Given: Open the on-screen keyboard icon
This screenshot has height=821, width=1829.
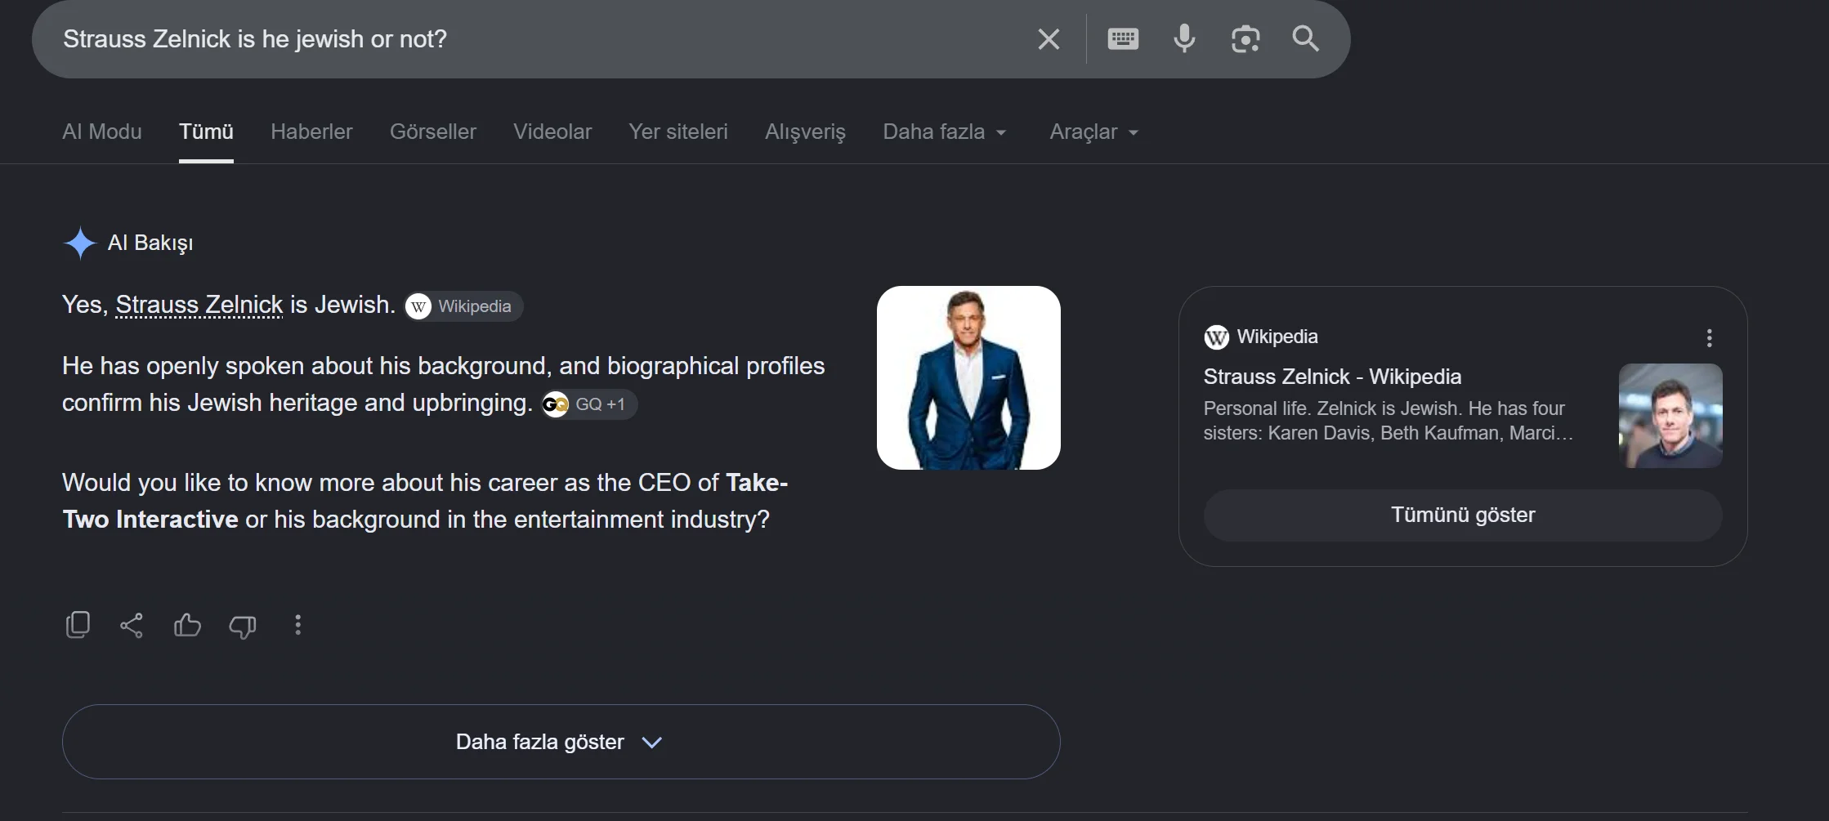Looking at the screenshot, I should (1123, 38).
